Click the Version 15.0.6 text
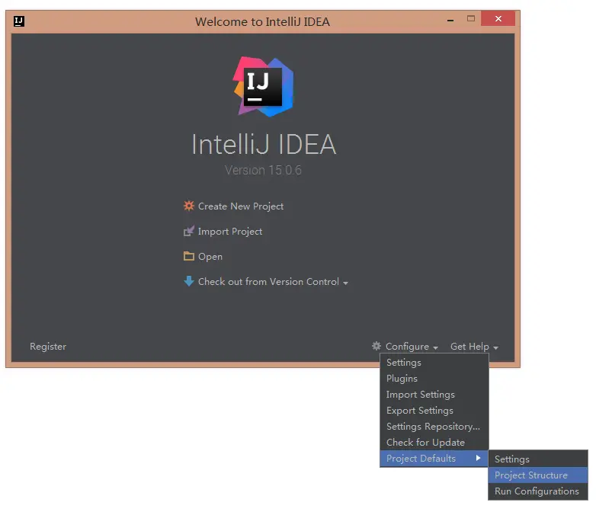 (x=263, y=170)
